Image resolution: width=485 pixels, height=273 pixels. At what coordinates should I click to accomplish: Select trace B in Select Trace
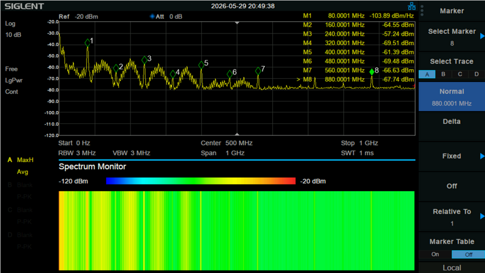pyautogui.click(x=443, y=74)
